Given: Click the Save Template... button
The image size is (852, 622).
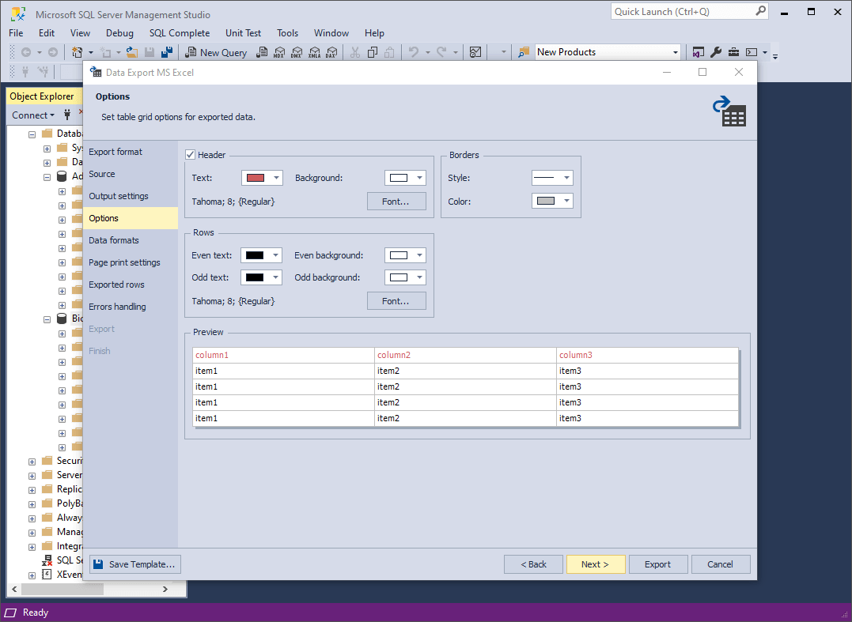Looking at the screenshot, I should 135,564.
